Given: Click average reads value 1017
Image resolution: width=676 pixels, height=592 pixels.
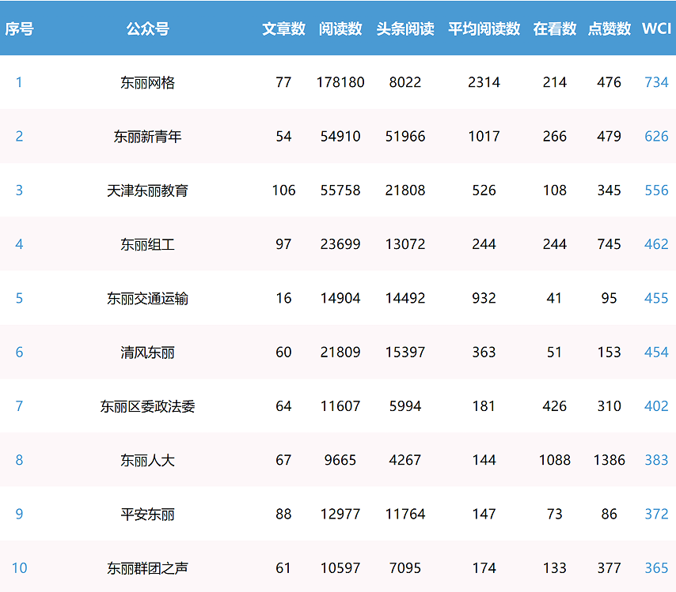Looking at the screenshot, I should 484,137.
